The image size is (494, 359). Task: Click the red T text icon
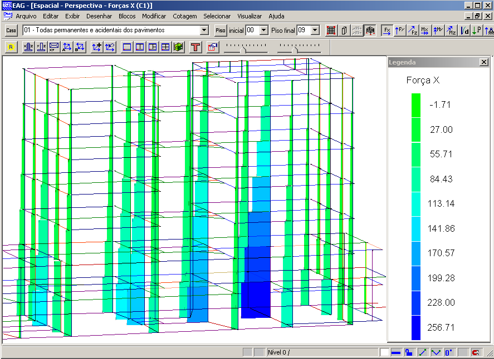195,47
